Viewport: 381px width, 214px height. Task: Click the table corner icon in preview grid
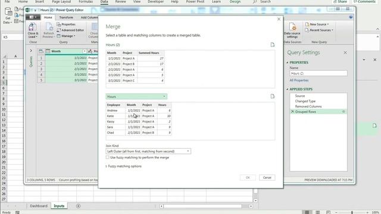41,51
